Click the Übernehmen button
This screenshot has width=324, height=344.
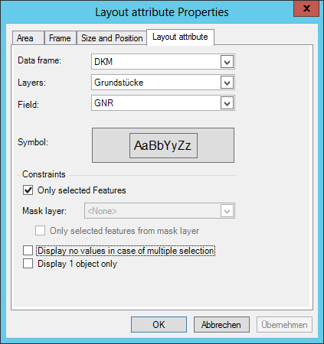coord(284,325)
